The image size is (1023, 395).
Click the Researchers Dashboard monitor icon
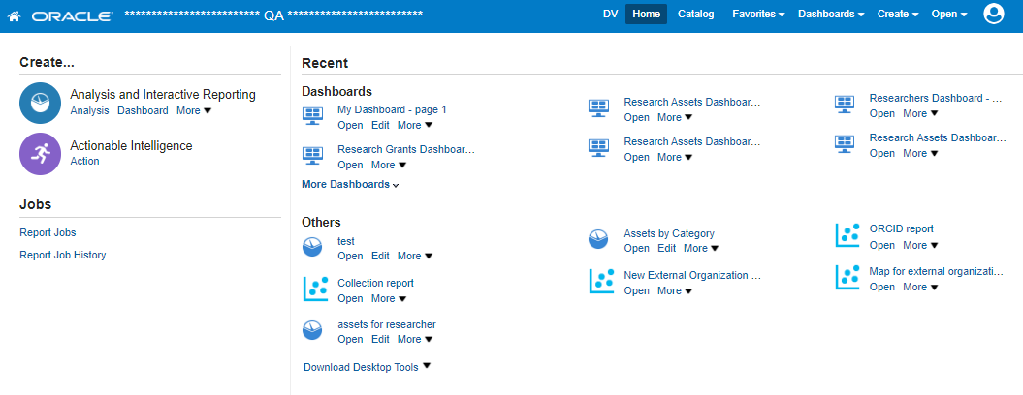[845, 105]
